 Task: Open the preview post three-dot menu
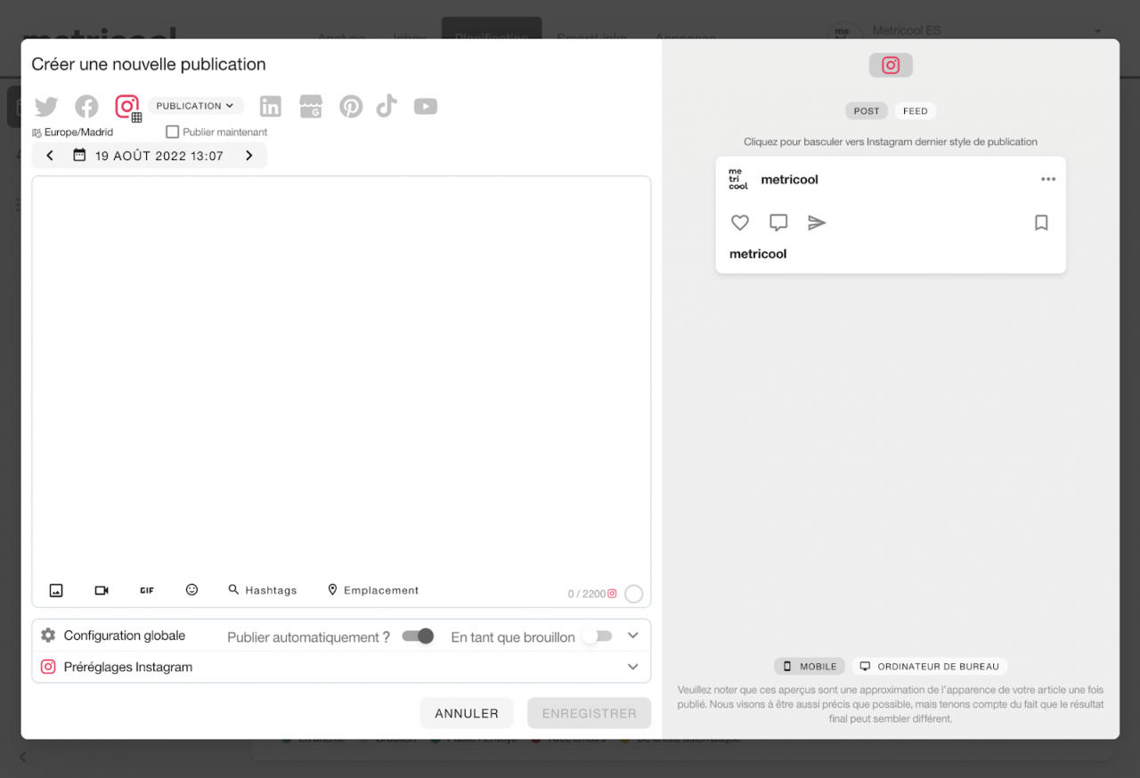point(1048,179)
